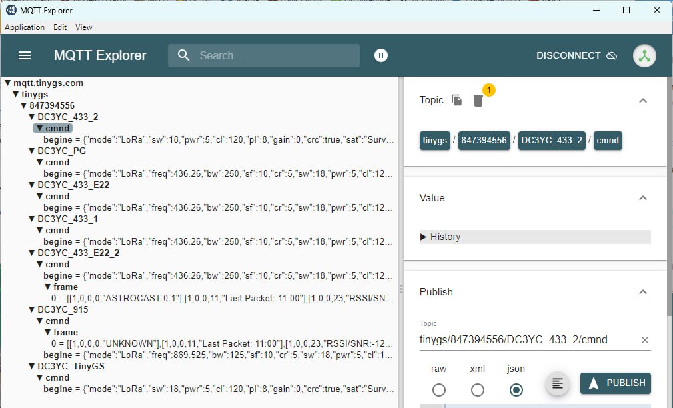Click the cloud-off disconnect icon
This screenshot has height=408, width=673.
(612, 55)
